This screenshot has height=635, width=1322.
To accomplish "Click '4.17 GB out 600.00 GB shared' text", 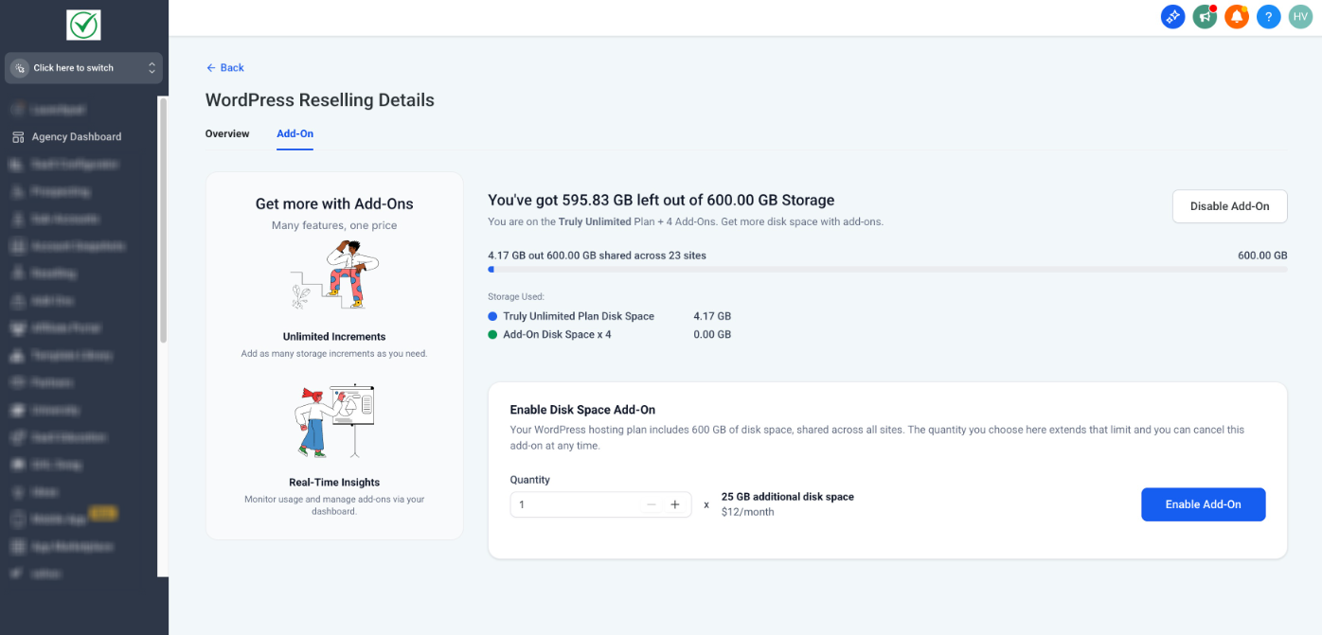I will (x=597, y=256).
